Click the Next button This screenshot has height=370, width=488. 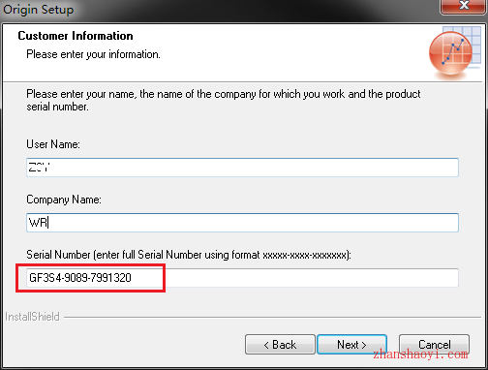pos(351,344)
